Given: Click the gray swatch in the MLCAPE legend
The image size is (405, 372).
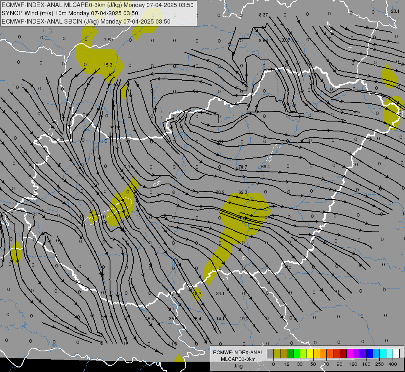Looking at the screenshot, I should 271,353.
